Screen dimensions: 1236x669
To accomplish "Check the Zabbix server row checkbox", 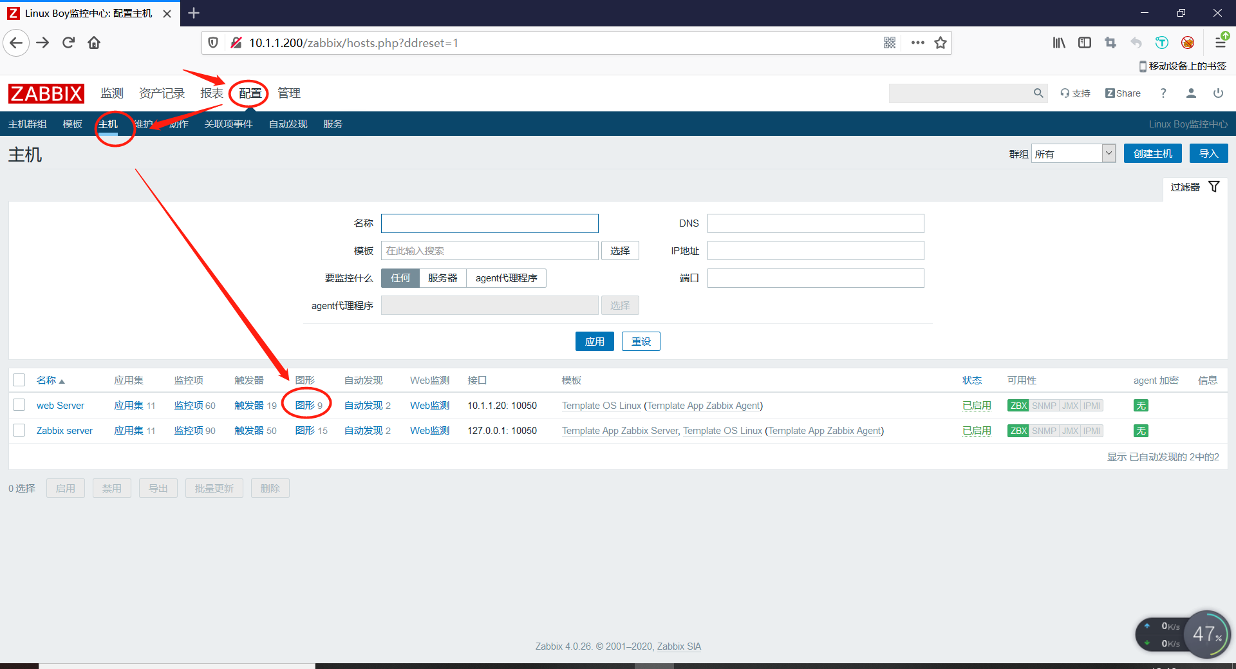I will (x=19, y=430).
